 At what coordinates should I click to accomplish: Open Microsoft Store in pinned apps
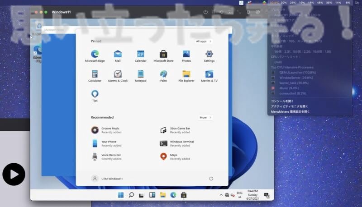pyautogui.click(x=163, y=56)
